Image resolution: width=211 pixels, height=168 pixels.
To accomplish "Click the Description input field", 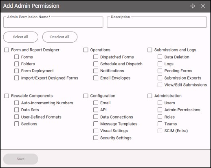I will [157, 22].
